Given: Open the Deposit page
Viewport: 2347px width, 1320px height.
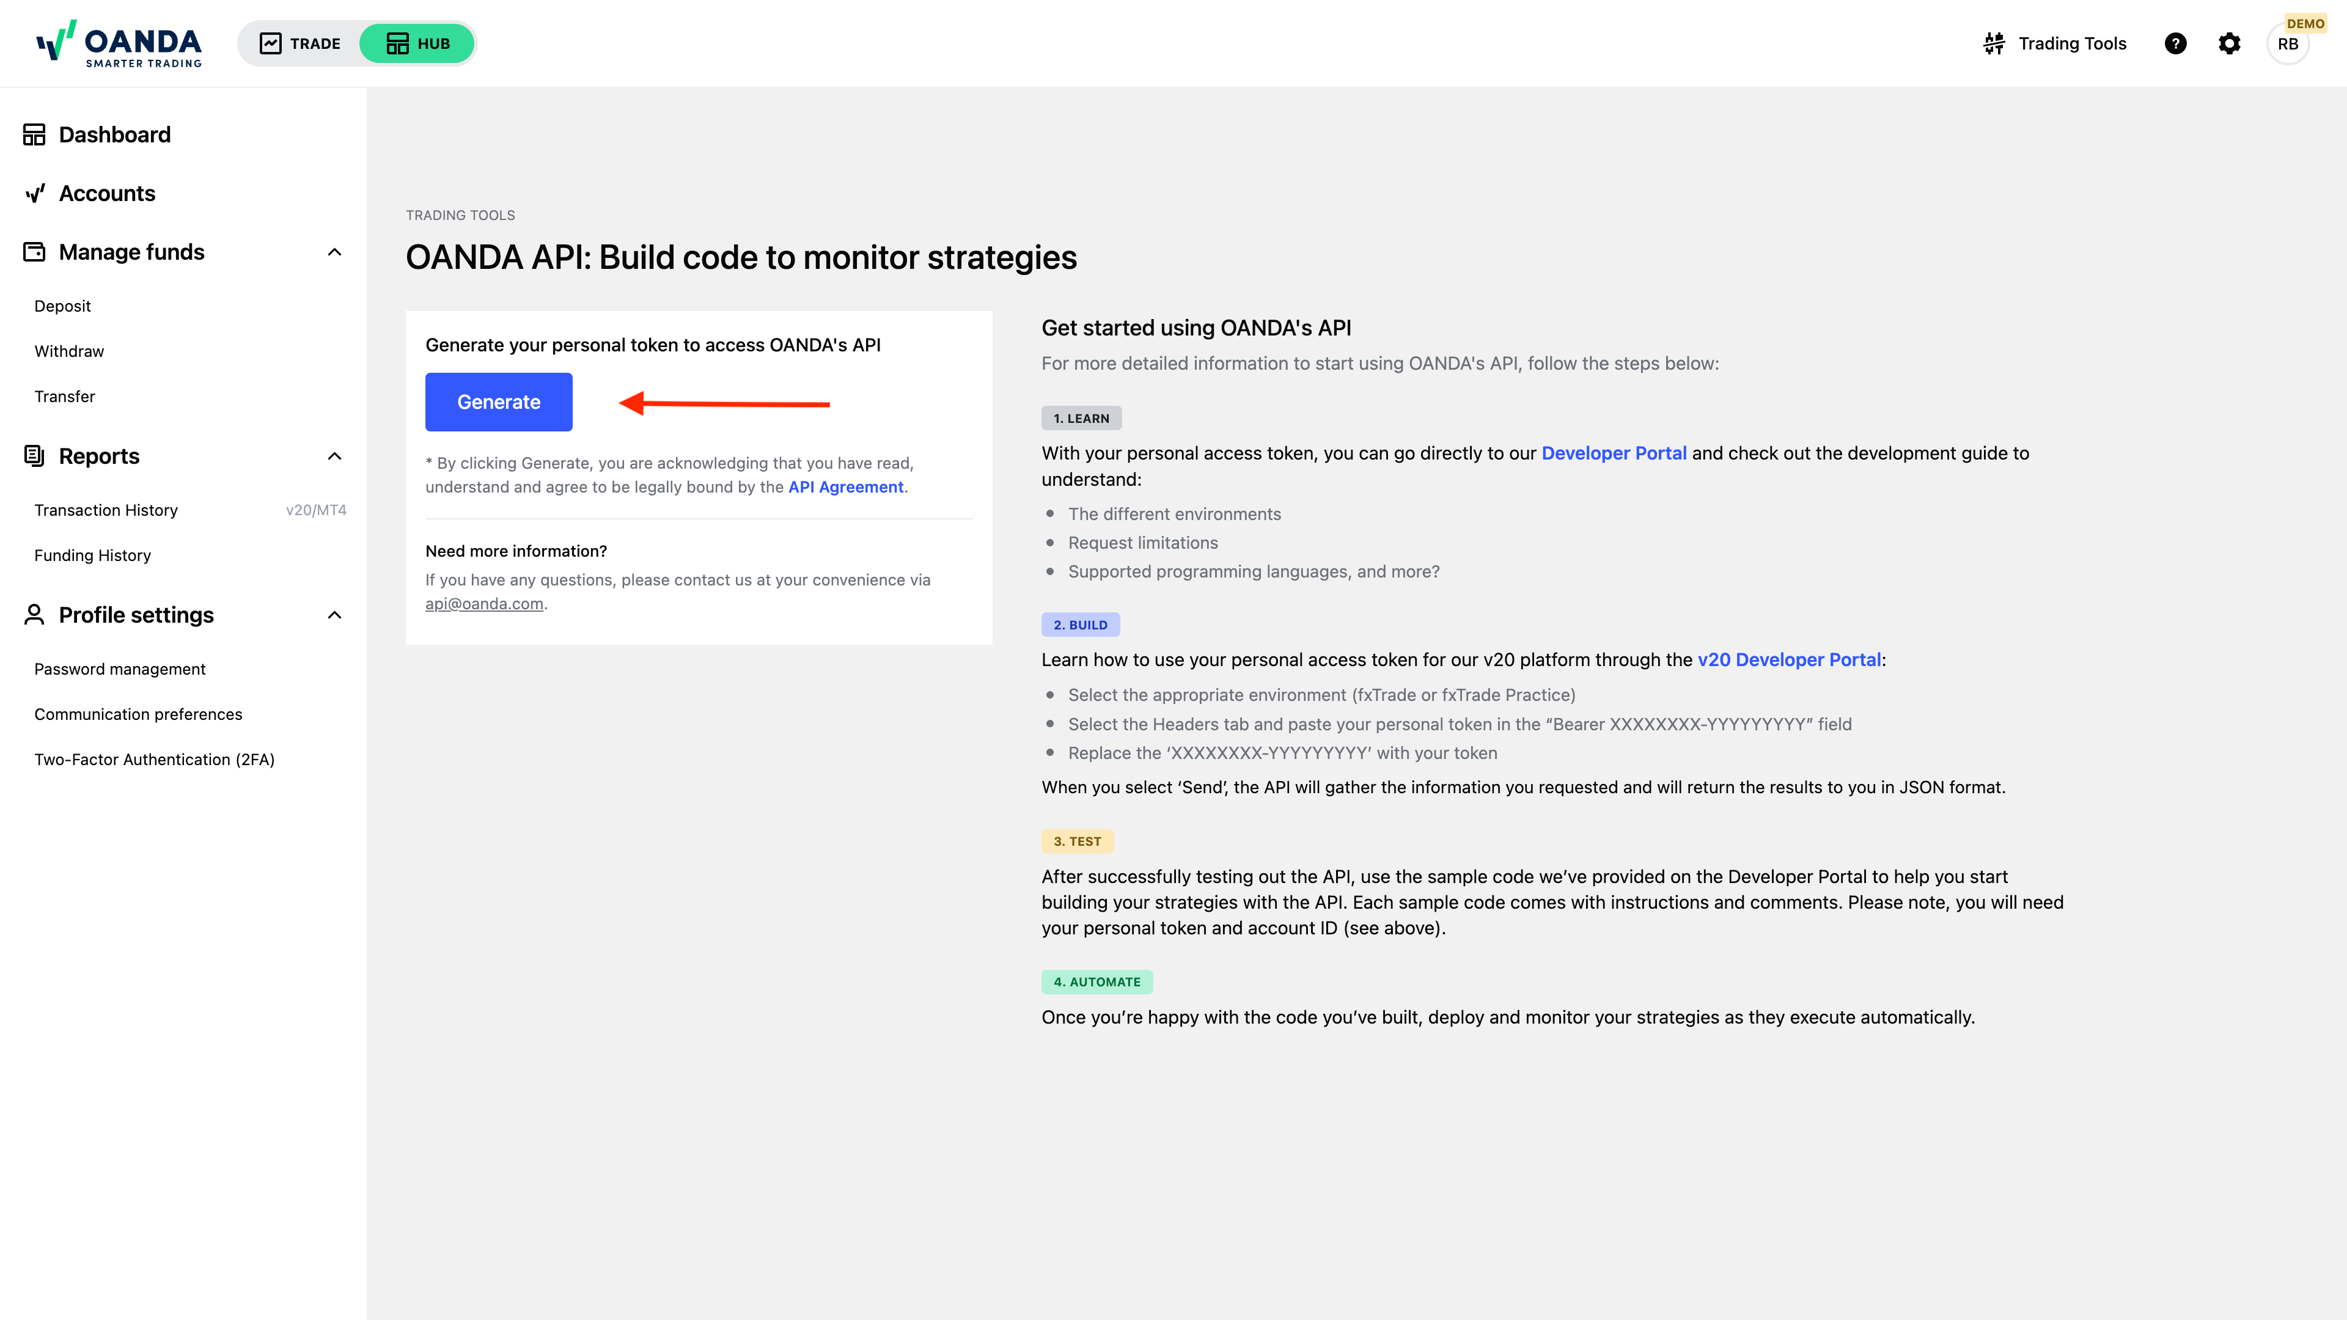Looking at the screenshot, I should (x=63, y=306).
